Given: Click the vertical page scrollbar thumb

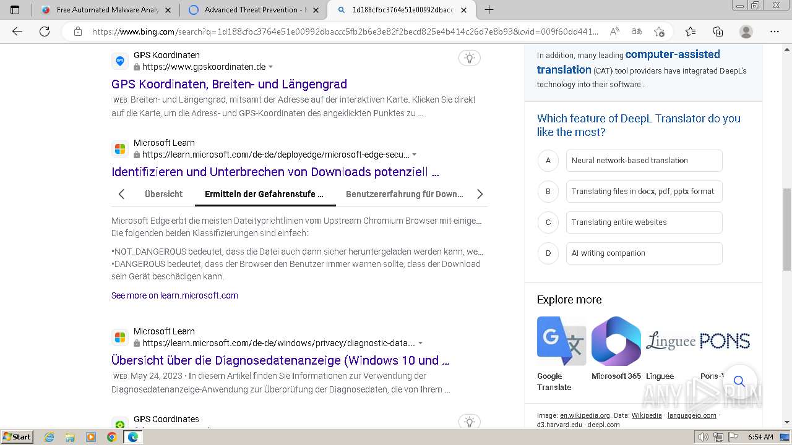Looking at the screenshot, I should (x=786, y=229).
